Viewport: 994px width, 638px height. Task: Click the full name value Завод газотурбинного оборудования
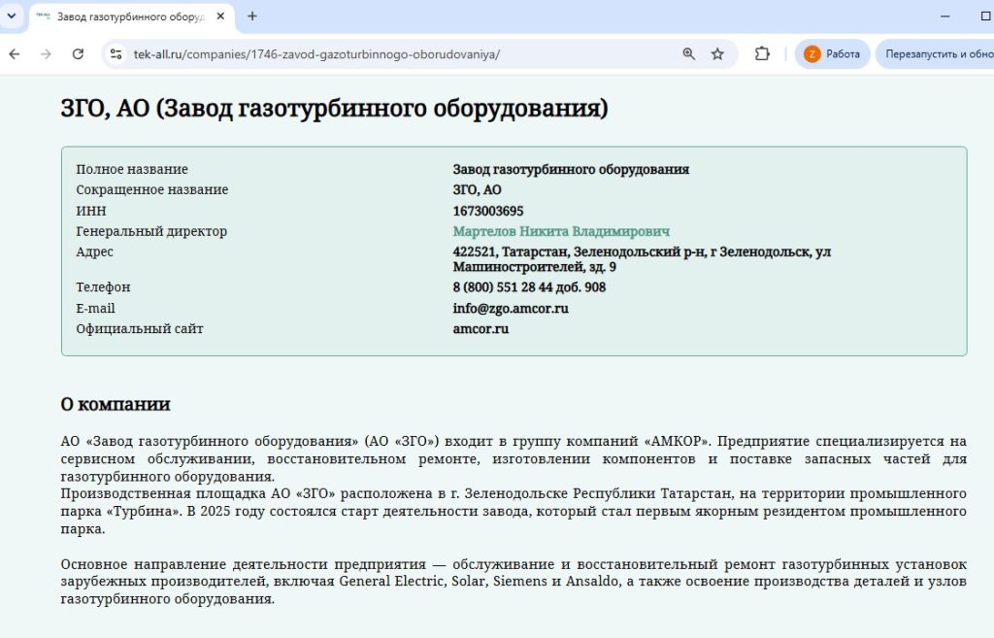tap(571, 169)
